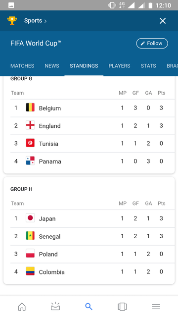Viewport: 178px width, 317px height.
Task: Switch to the MATCHES tab
Action: [22, 66]
